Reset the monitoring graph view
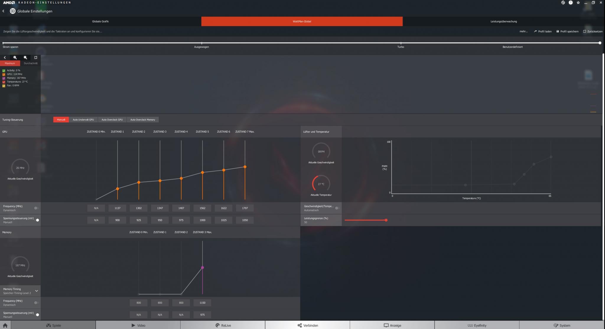605x329 pixels. point(36,58)
